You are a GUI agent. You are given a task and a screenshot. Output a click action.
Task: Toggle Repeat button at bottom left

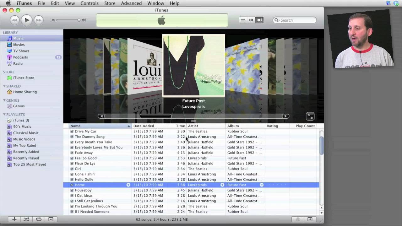(39, 219)
